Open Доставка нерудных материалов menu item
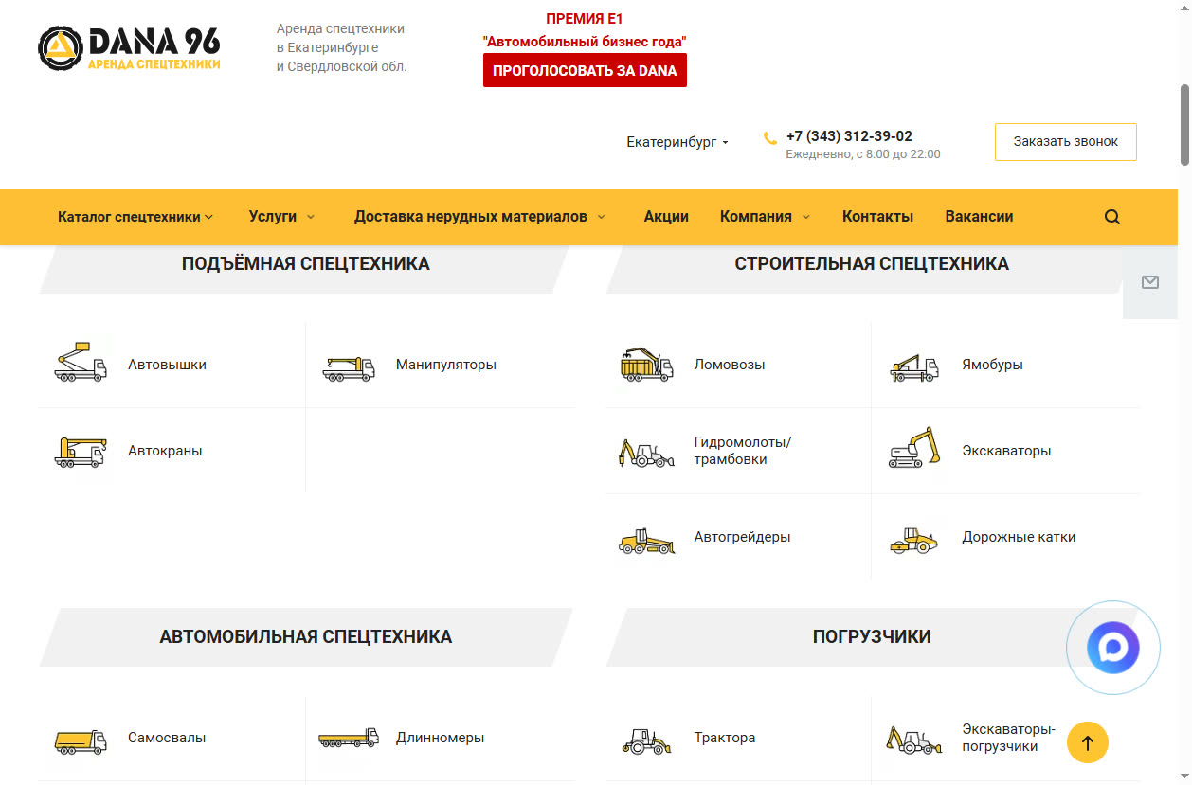This screenshot has width=1192, height=785. pyautogui.click(x=471, y=217)
